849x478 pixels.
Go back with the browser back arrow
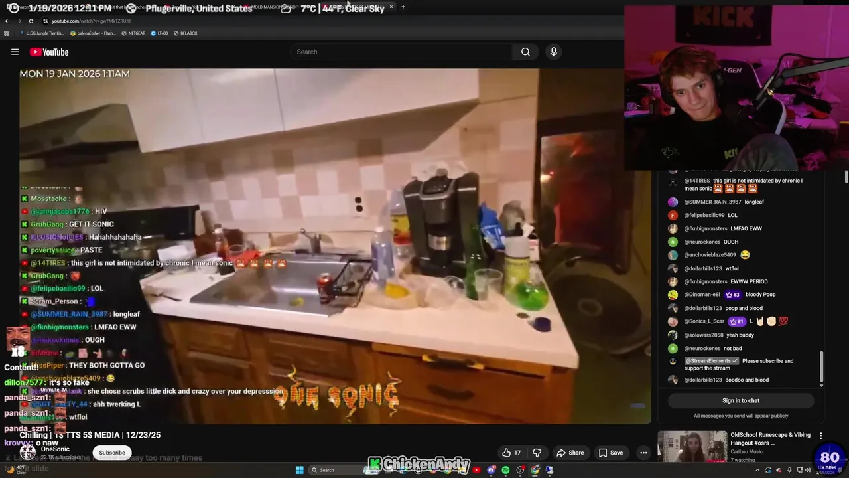tap(7, 21)
